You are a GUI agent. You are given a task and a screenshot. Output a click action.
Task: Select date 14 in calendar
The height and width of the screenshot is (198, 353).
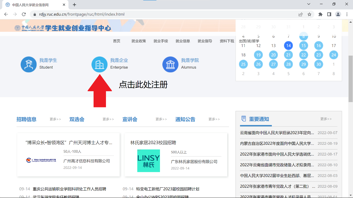point(288,46)
